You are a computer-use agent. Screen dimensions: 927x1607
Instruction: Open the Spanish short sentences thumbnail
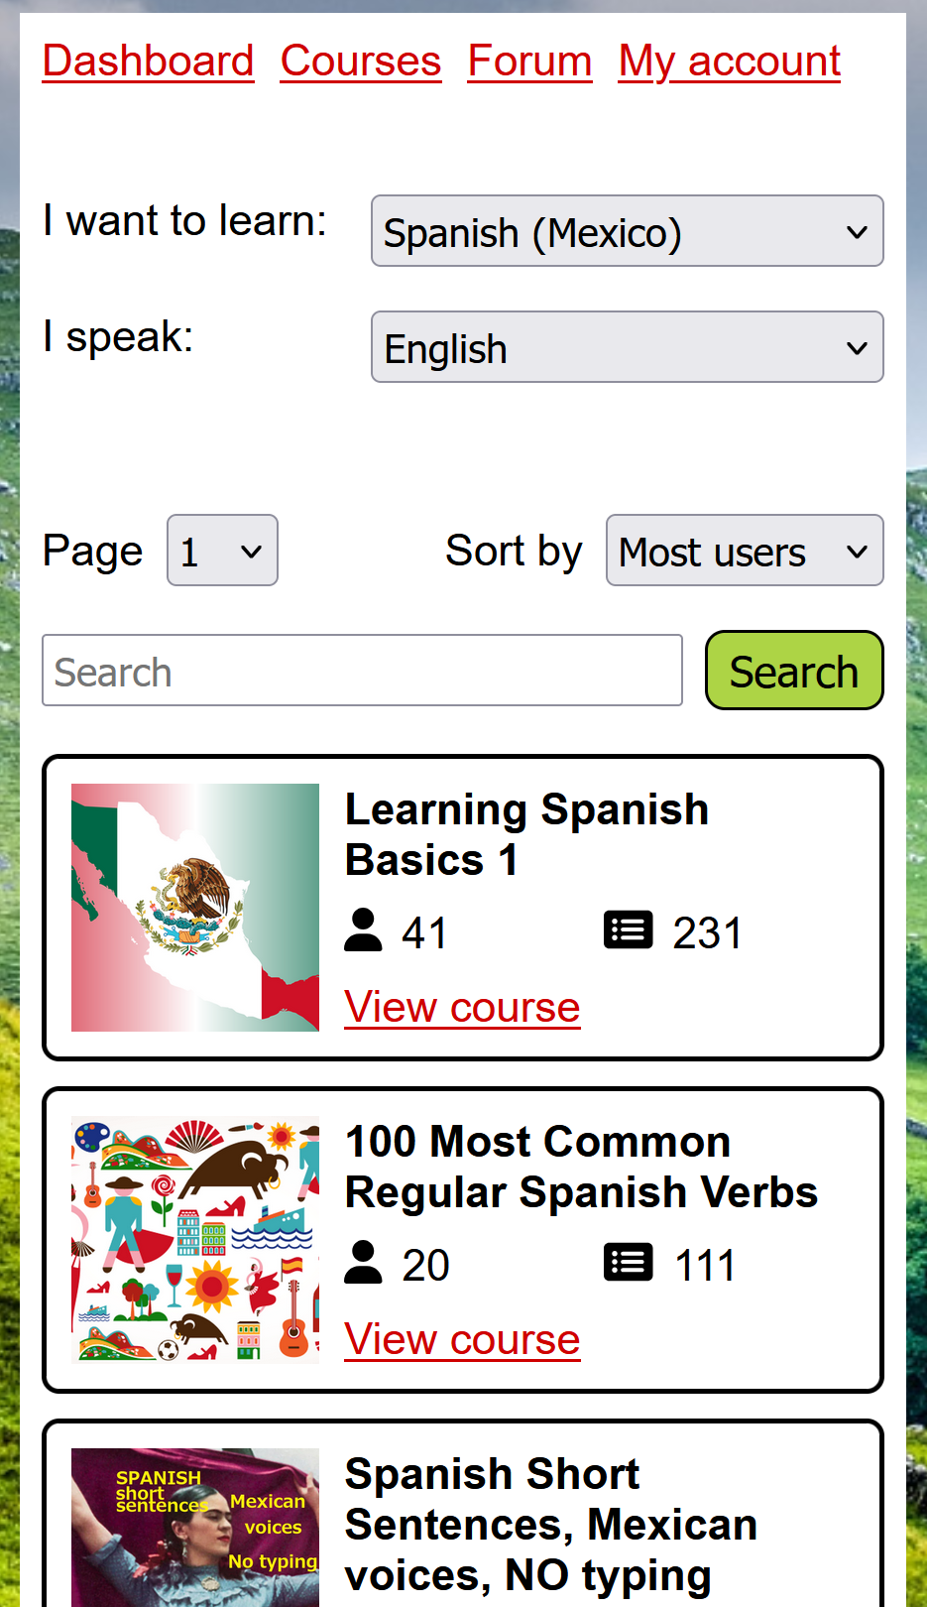coord(195,1528)
